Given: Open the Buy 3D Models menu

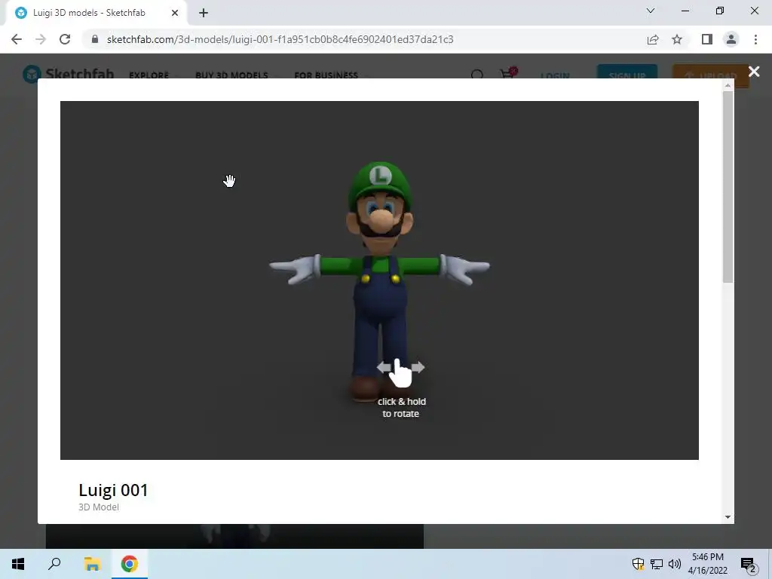Looking at the screenshot, I should pyautogui.click(x=231, y=75).
